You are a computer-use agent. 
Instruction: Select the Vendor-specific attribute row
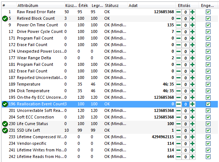110,144
